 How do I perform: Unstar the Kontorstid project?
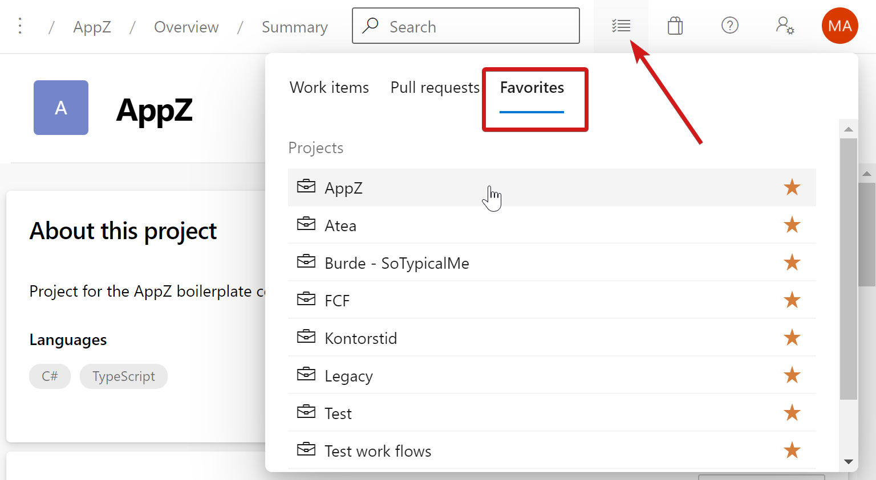792,338
